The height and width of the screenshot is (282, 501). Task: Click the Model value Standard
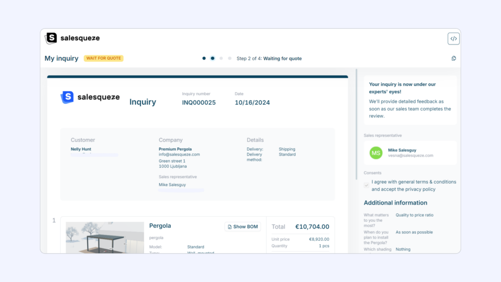[196, 247]
